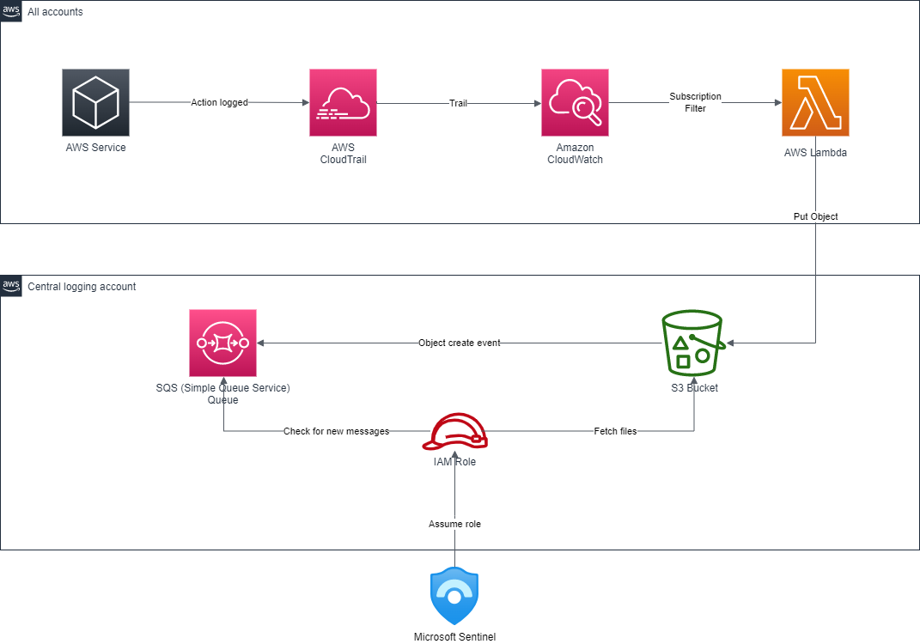The height and width of the screenshot is (644, 920).
Task: Select the Trail arrow label
Action: (x=458, y=103)
